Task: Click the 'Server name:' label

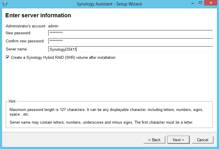Action: click(x=16, y=49)
